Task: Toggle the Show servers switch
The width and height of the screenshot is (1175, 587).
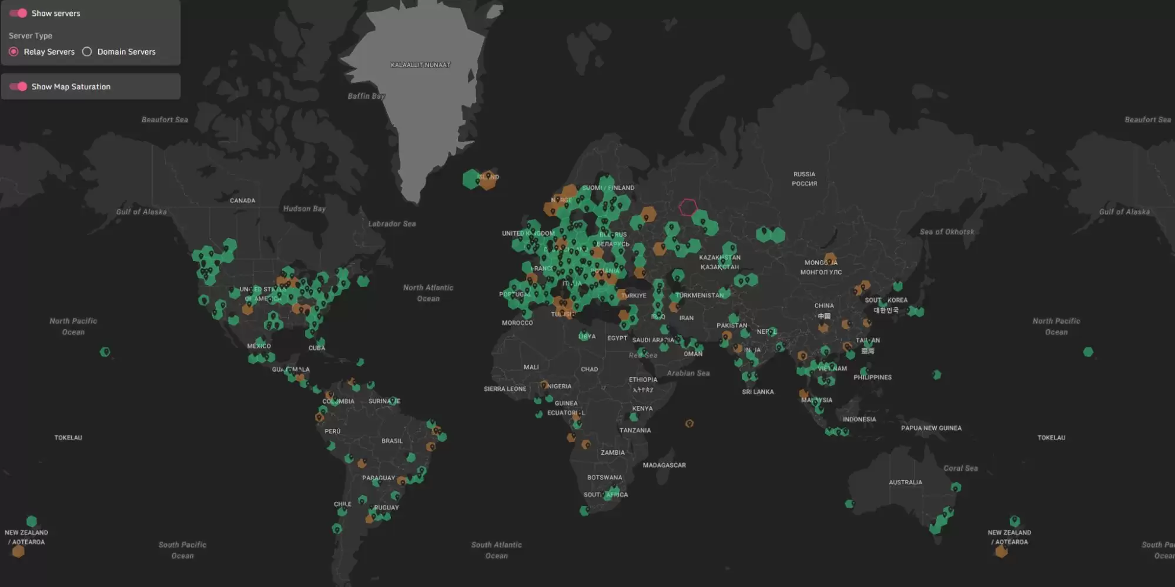Action: pyautogui.click(x=18, y=13)
